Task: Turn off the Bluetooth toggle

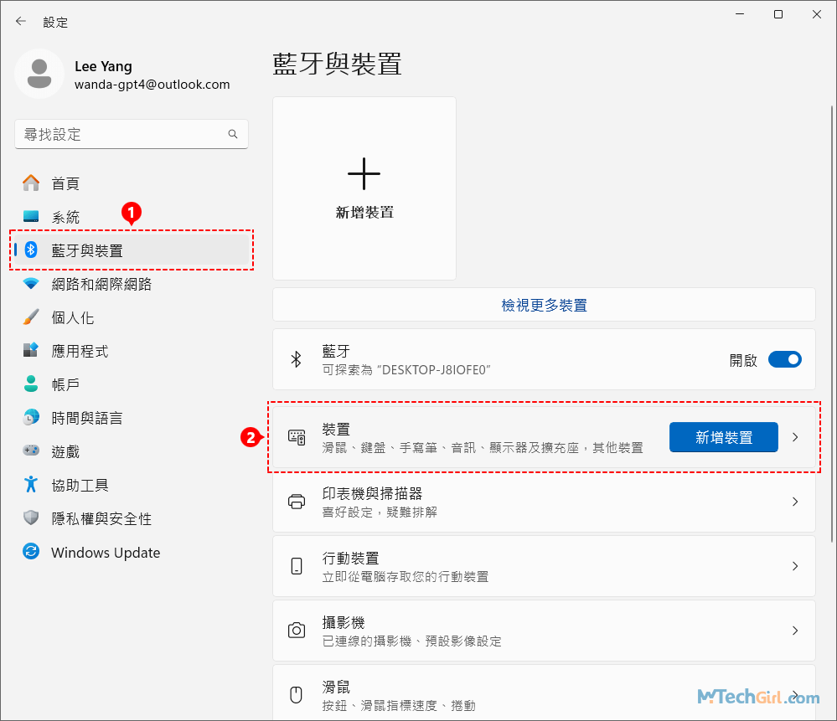Action: (x=785, y=359)
